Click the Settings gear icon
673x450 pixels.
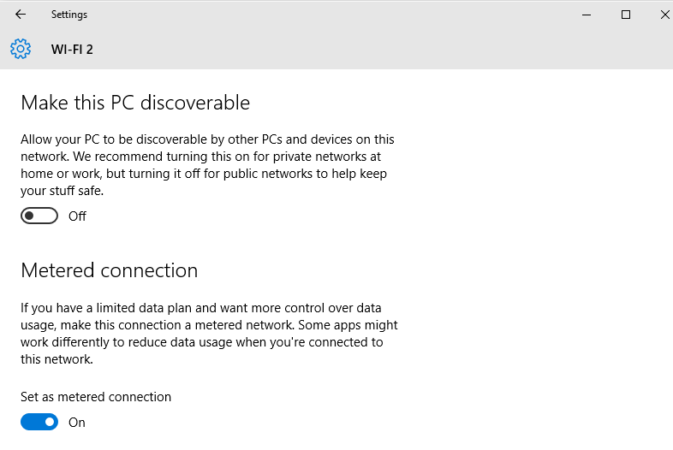point(21,49)
